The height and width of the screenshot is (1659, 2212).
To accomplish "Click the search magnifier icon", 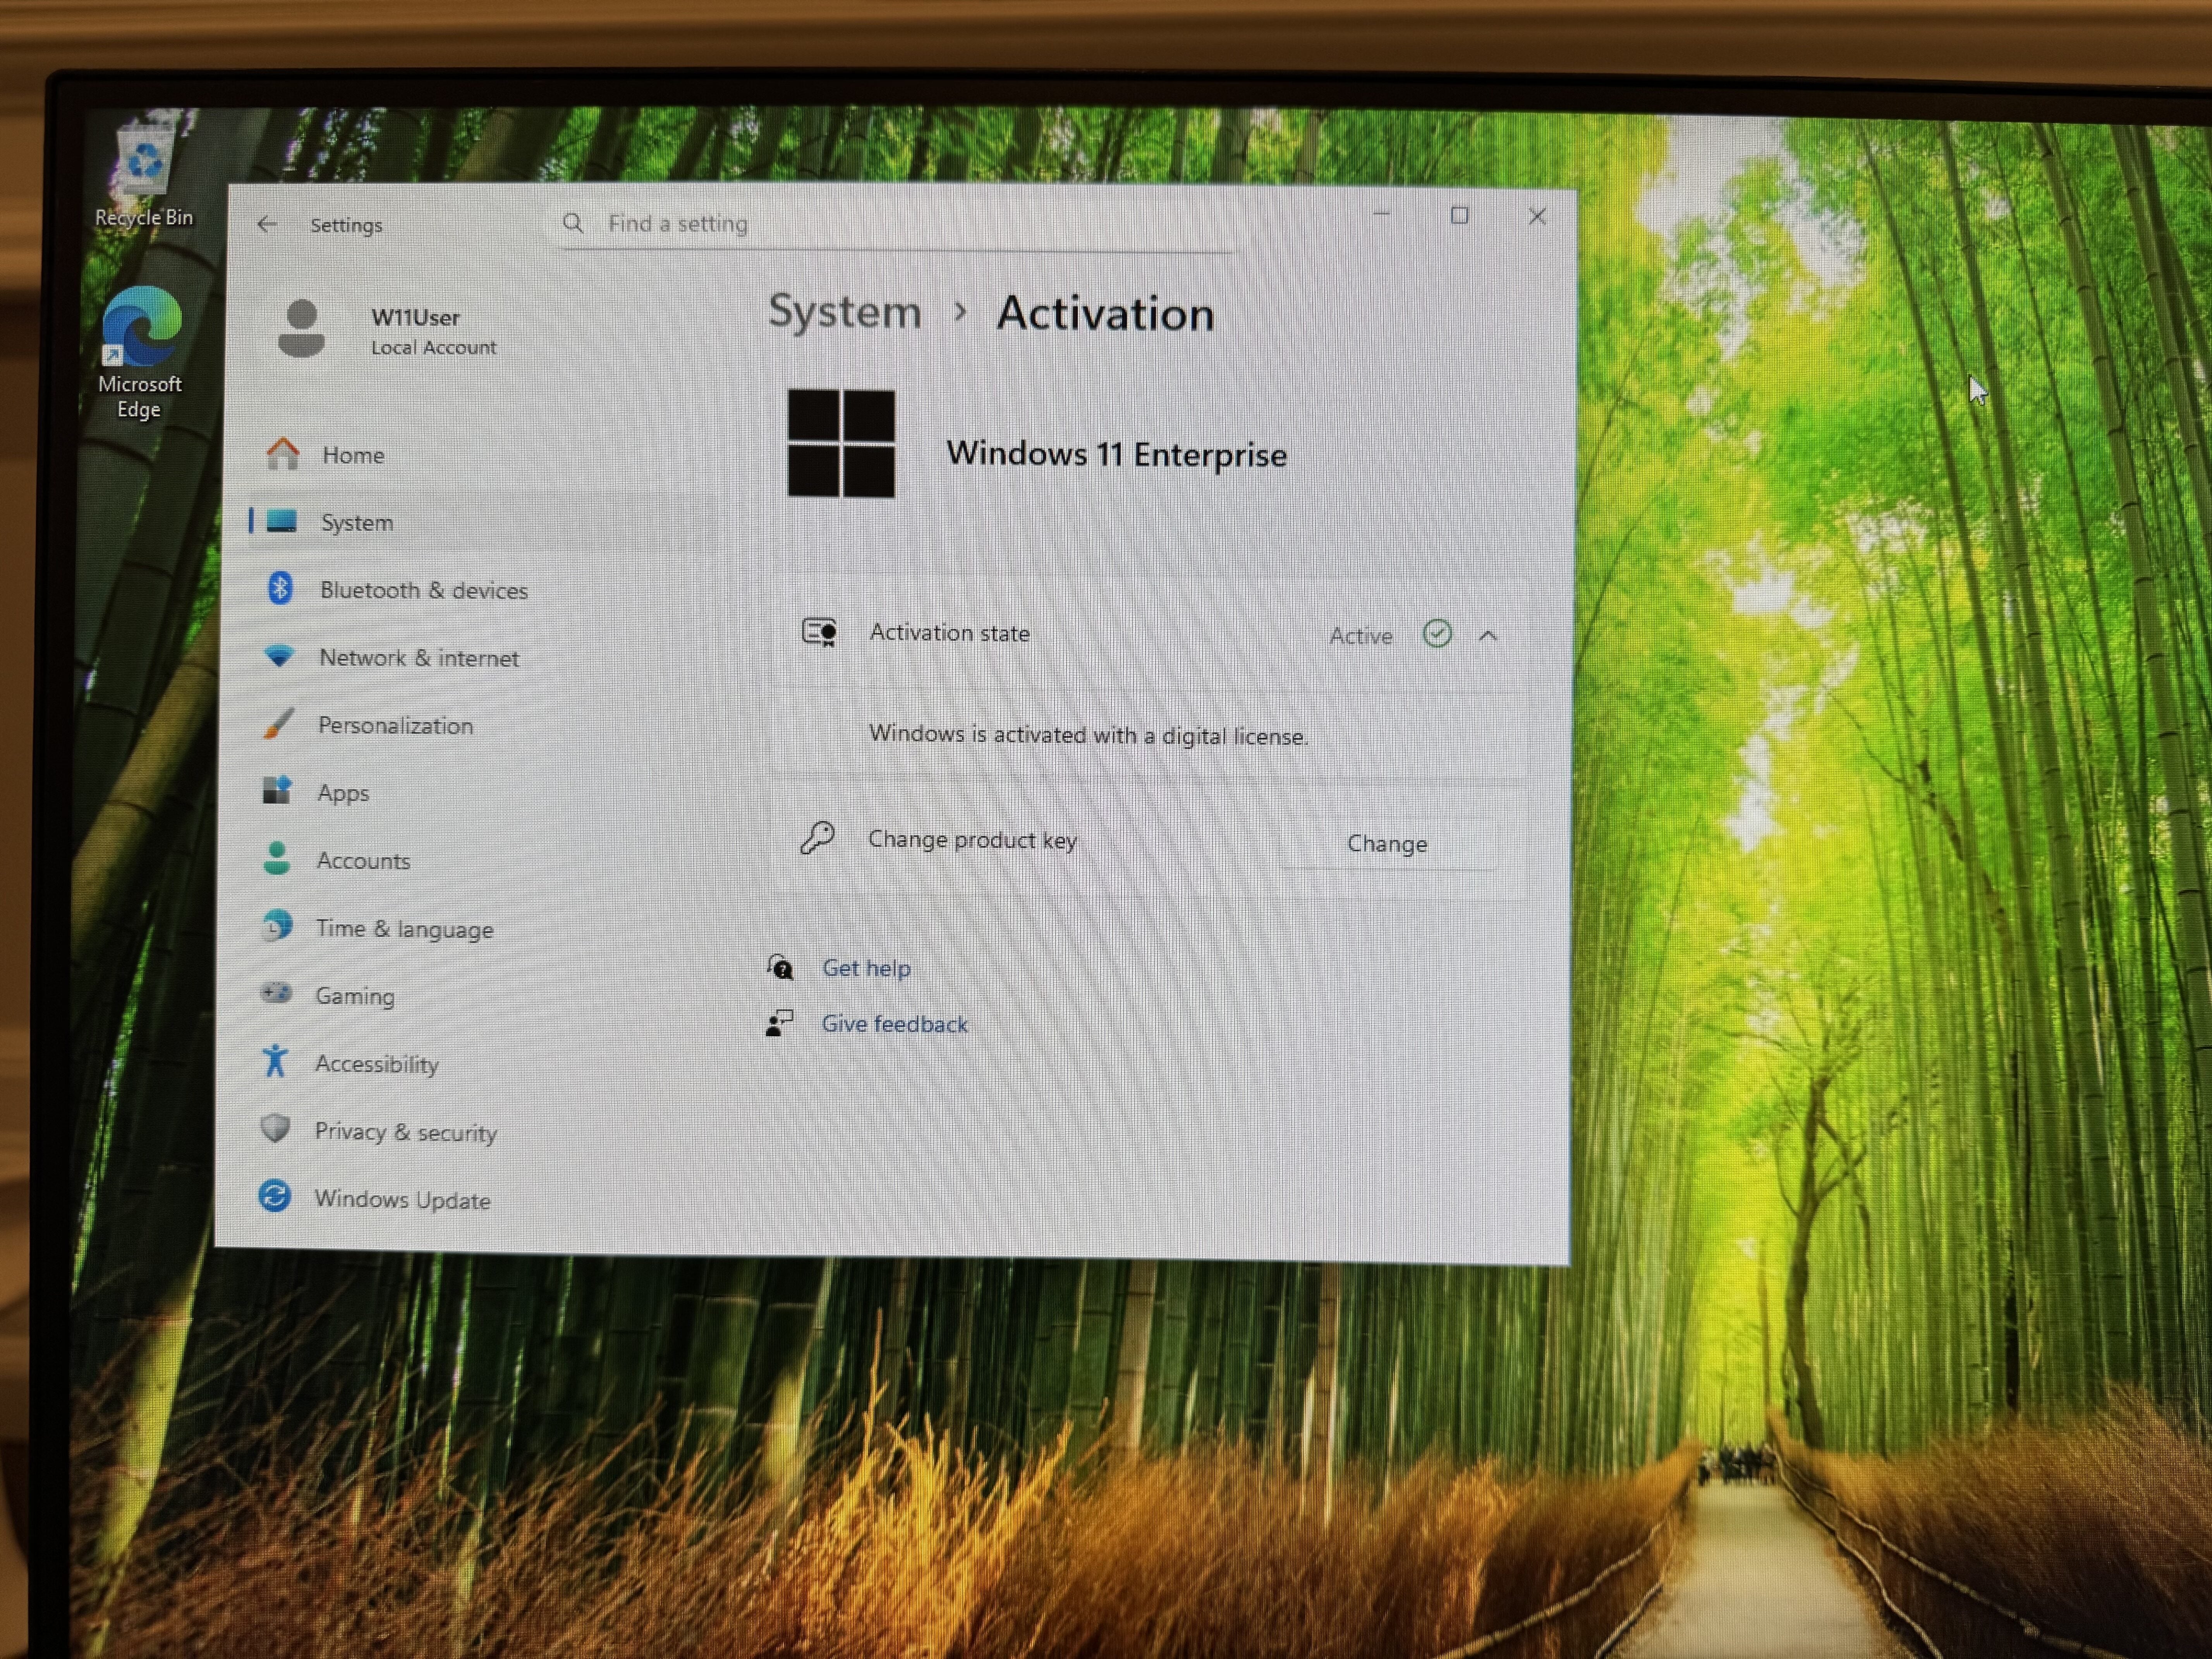I will coord(573,223).
